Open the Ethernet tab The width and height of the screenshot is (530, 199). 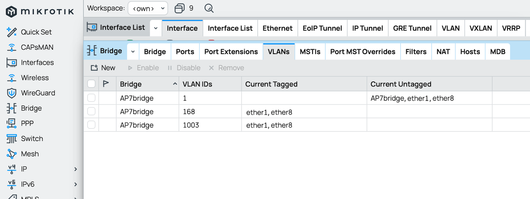tap(278, 28)
